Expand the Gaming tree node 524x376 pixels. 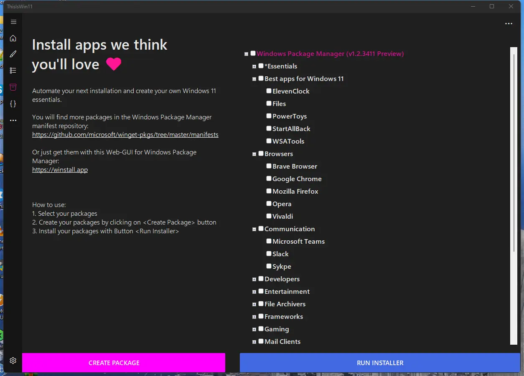click(x=254, y=329)
